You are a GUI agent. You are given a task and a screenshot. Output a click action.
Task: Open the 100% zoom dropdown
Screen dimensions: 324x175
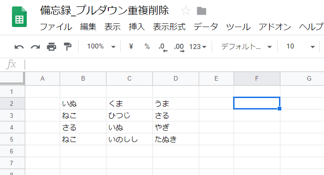tap(101, 46)
